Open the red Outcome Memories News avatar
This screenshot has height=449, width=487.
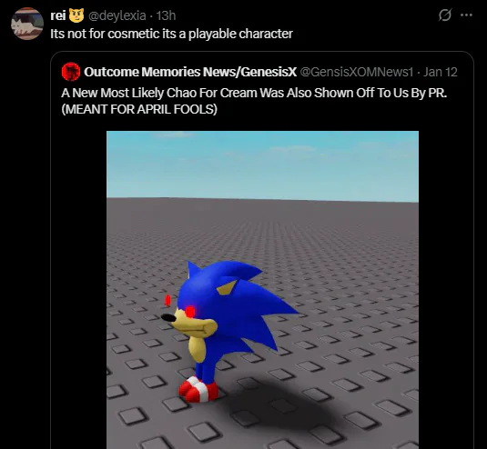[71, 72]
